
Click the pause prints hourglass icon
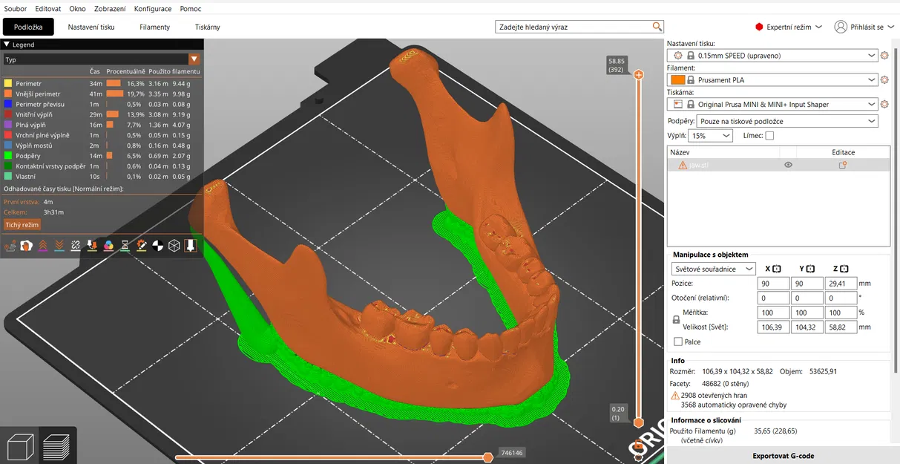(x=125, y=245)
